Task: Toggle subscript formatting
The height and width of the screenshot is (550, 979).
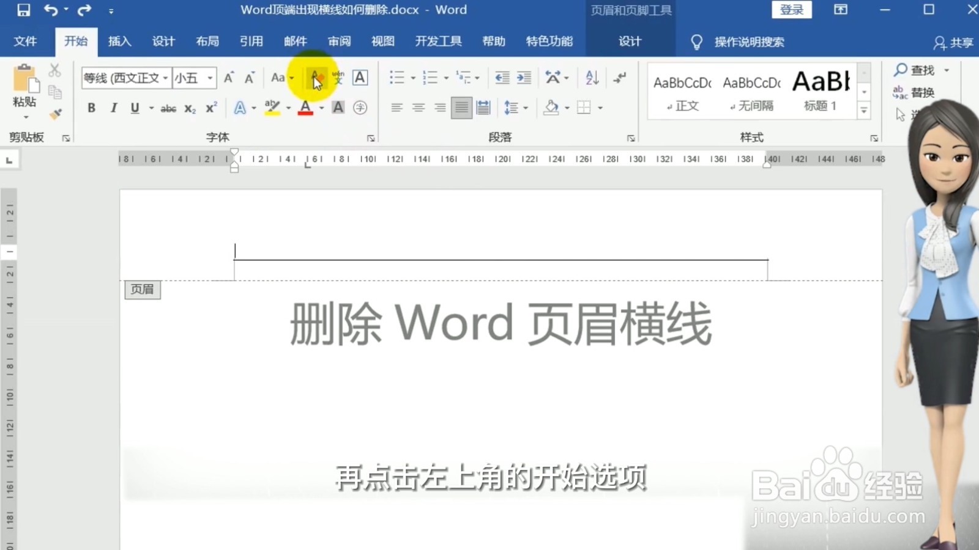Action: (190, 108)
